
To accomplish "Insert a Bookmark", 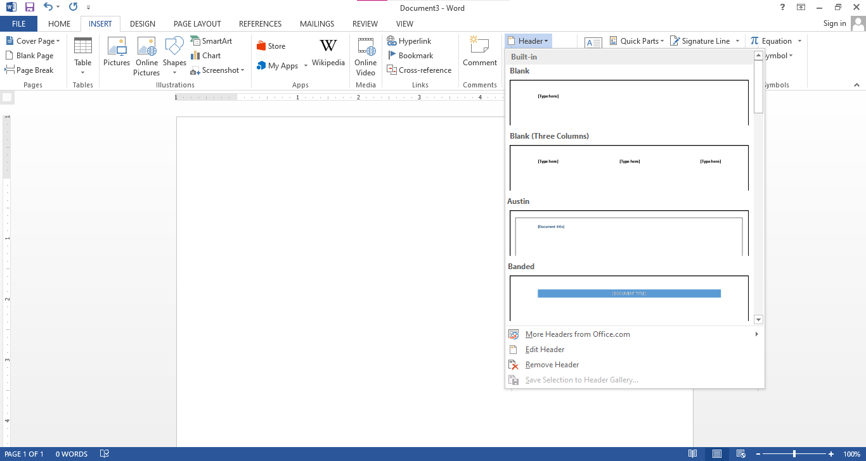I will [411, 55].
